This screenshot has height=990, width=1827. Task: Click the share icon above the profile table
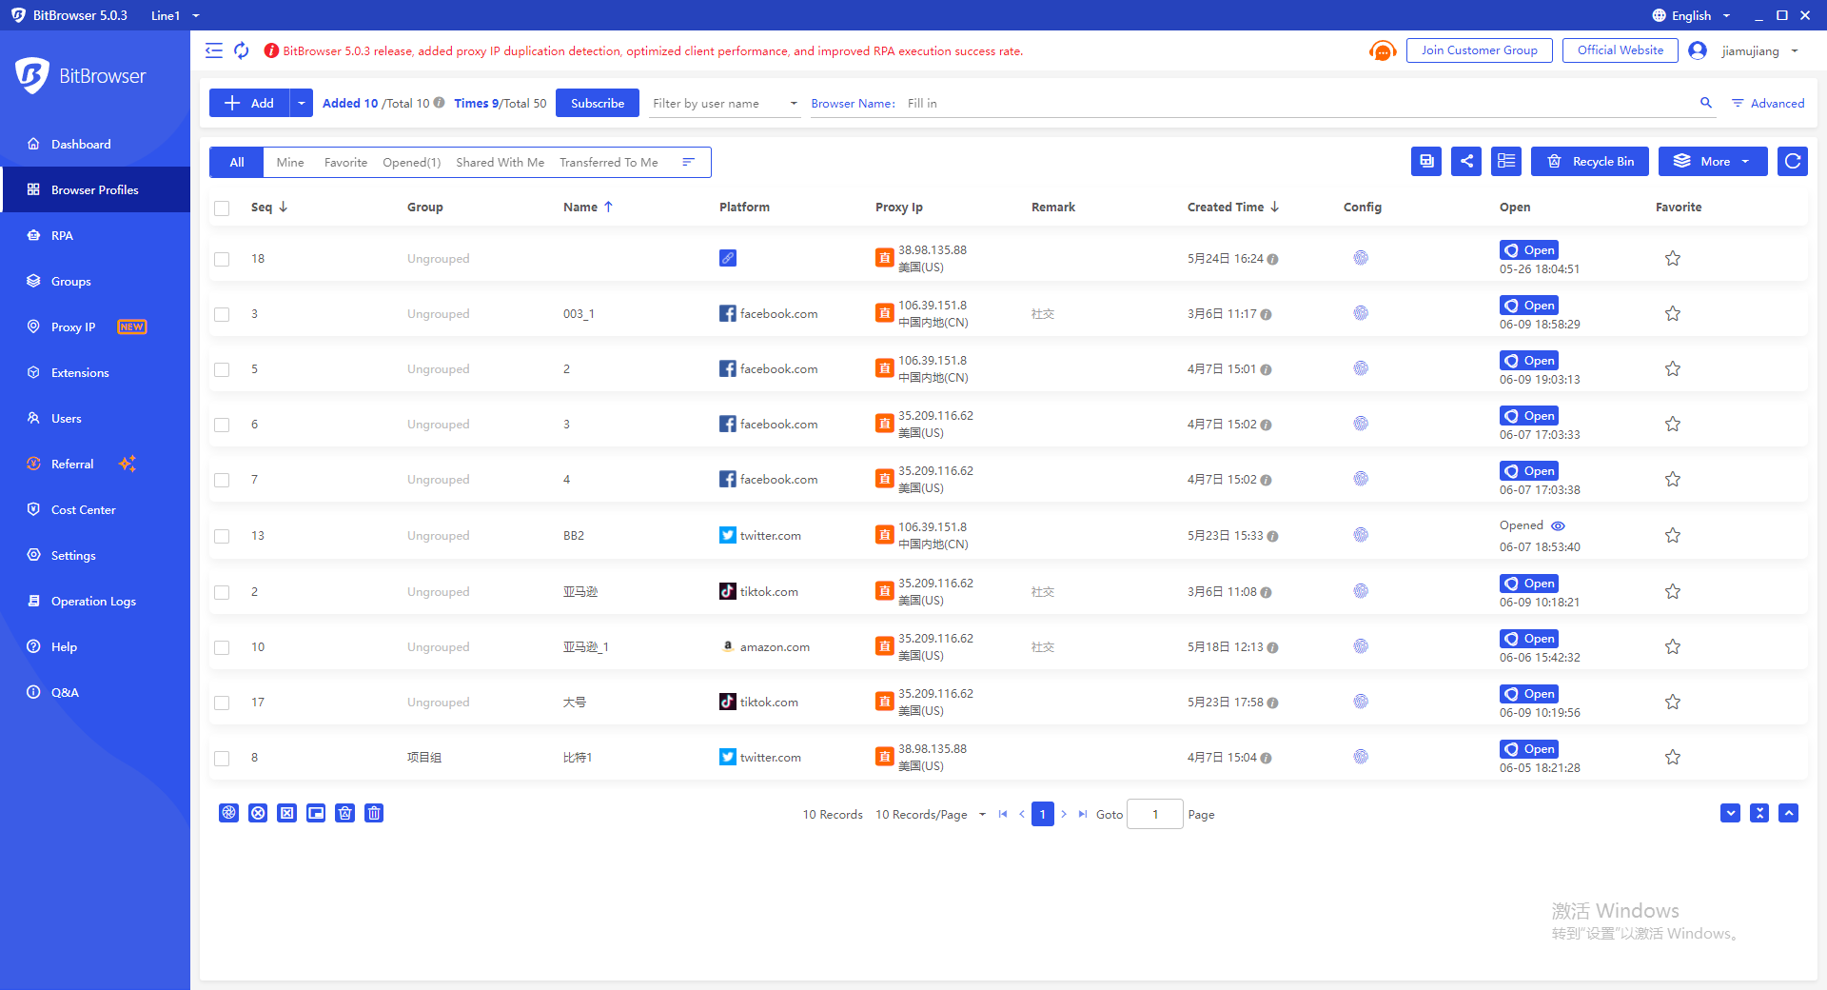tap(1465, 161)
